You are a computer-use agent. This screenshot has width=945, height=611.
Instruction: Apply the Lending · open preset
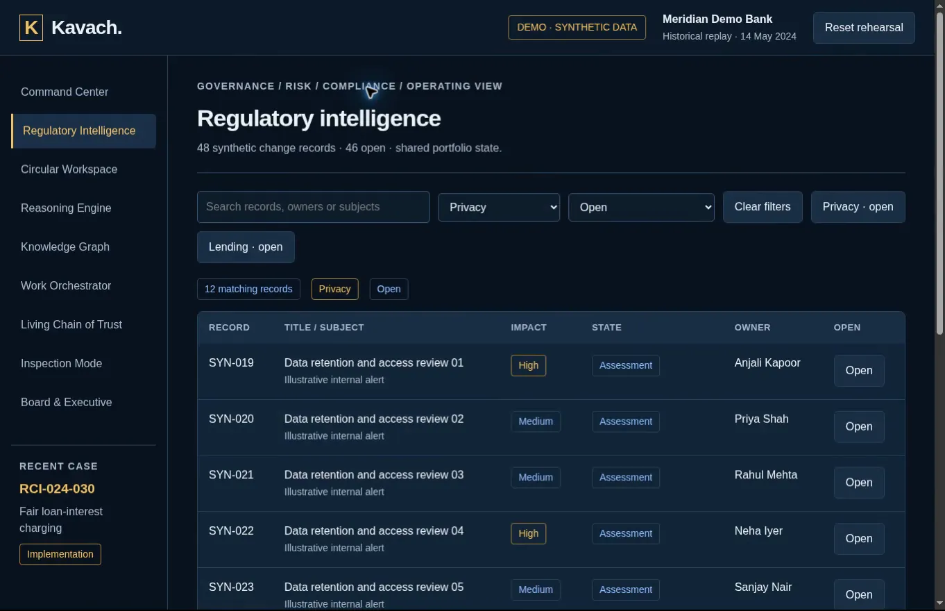pyautogui.click(x=246, y=247)
